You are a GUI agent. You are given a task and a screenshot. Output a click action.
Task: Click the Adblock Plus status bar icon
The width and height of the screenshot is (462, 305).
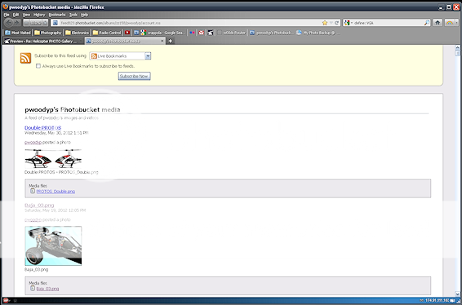coord(5,301)
